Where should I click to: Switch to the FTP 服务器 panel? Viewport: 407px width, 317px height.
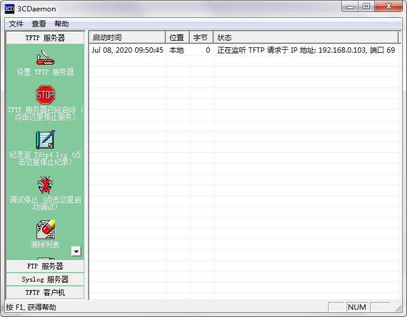[45, 266]
